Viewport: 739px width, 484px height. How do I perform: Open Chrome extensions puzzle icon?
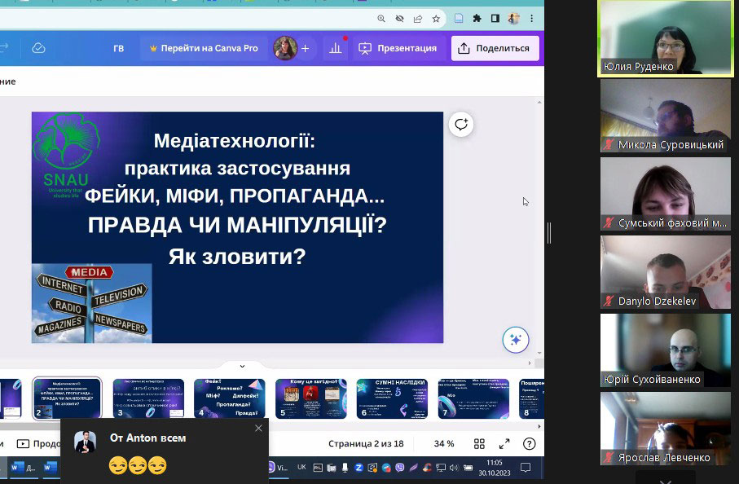tap(477, 19)
